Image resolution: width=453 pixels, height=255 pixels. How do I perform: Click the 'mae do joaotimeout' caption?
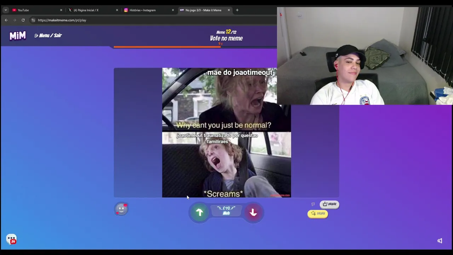pyautogui.click(x=240, y=72)
